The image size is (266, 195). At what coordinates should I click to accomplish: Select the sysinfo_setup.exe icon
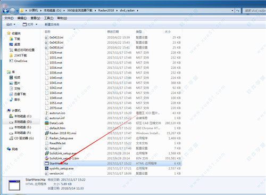tap(47, 168)
